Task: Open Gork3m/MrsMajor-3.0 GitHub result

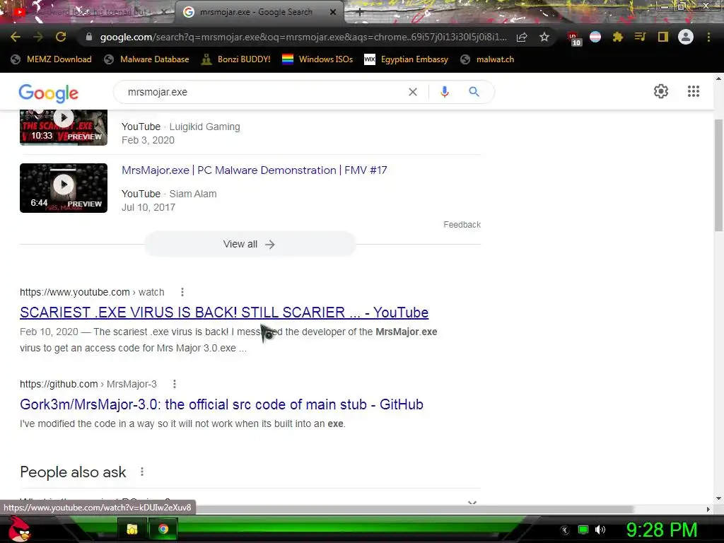Action: pos(221,404)
